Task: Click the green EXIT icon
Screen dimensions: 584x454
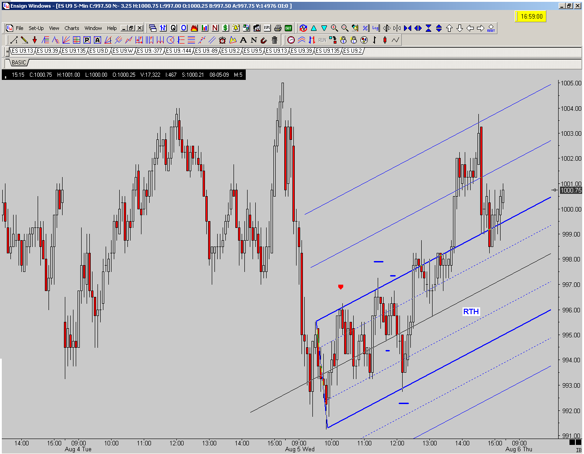Action: click(288, 28)
